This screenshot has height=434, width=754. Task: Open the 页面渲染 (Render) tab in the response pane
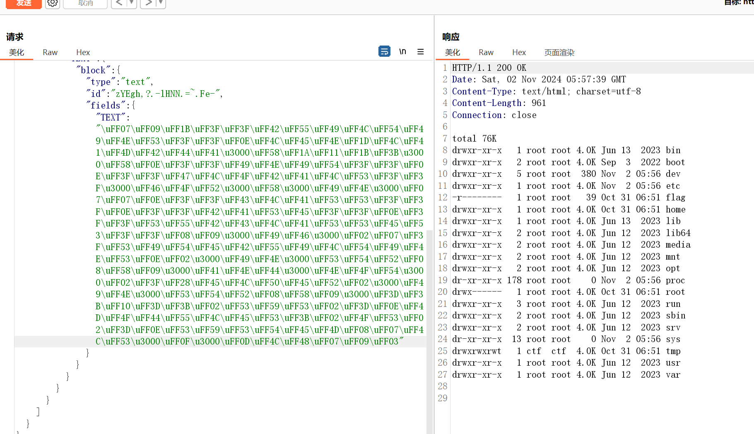point(559,52)
